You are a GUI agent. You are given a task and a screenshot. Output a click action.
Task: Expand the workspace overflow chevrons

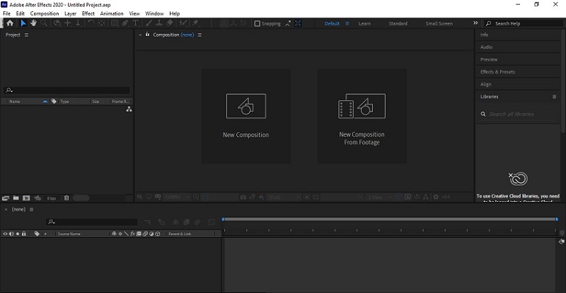[x=475, y=23]
